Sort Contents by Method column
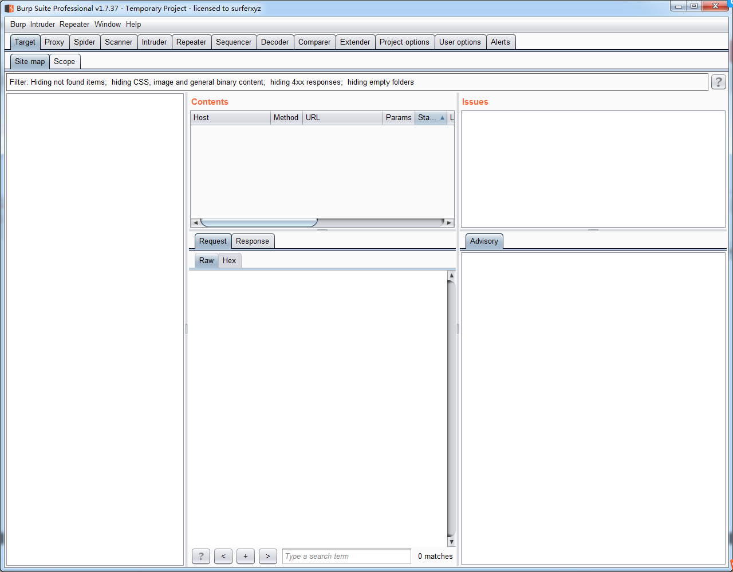The width and height of the screenshot is (733, 572). pos(286,118)
